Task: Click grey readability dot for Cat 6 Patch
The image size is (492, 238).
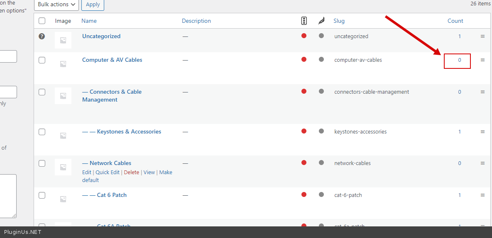Action: (321, 195)
